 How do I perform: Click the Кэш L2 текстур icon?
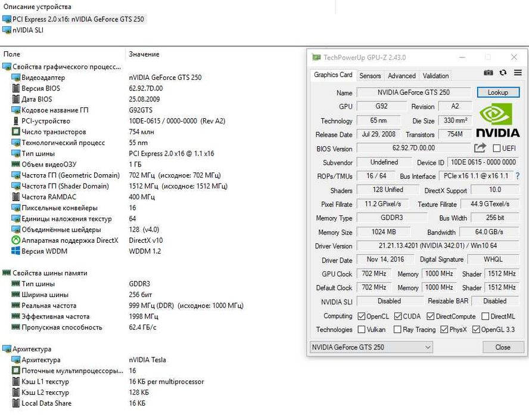(15, 392)
